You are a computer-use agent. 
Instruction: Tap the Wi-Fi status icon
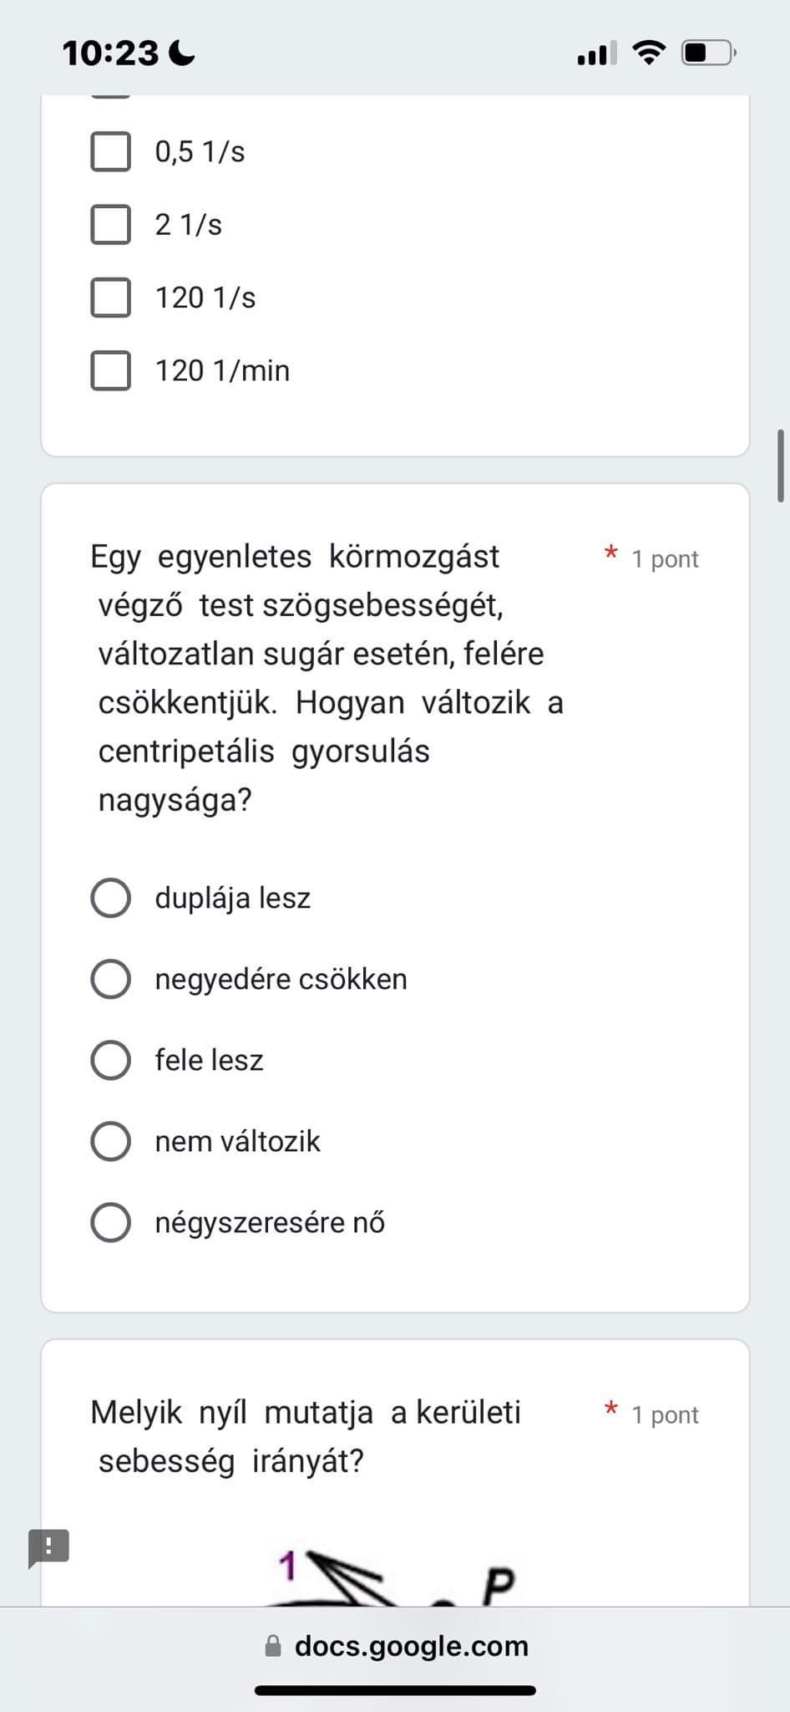coord(649,53)
